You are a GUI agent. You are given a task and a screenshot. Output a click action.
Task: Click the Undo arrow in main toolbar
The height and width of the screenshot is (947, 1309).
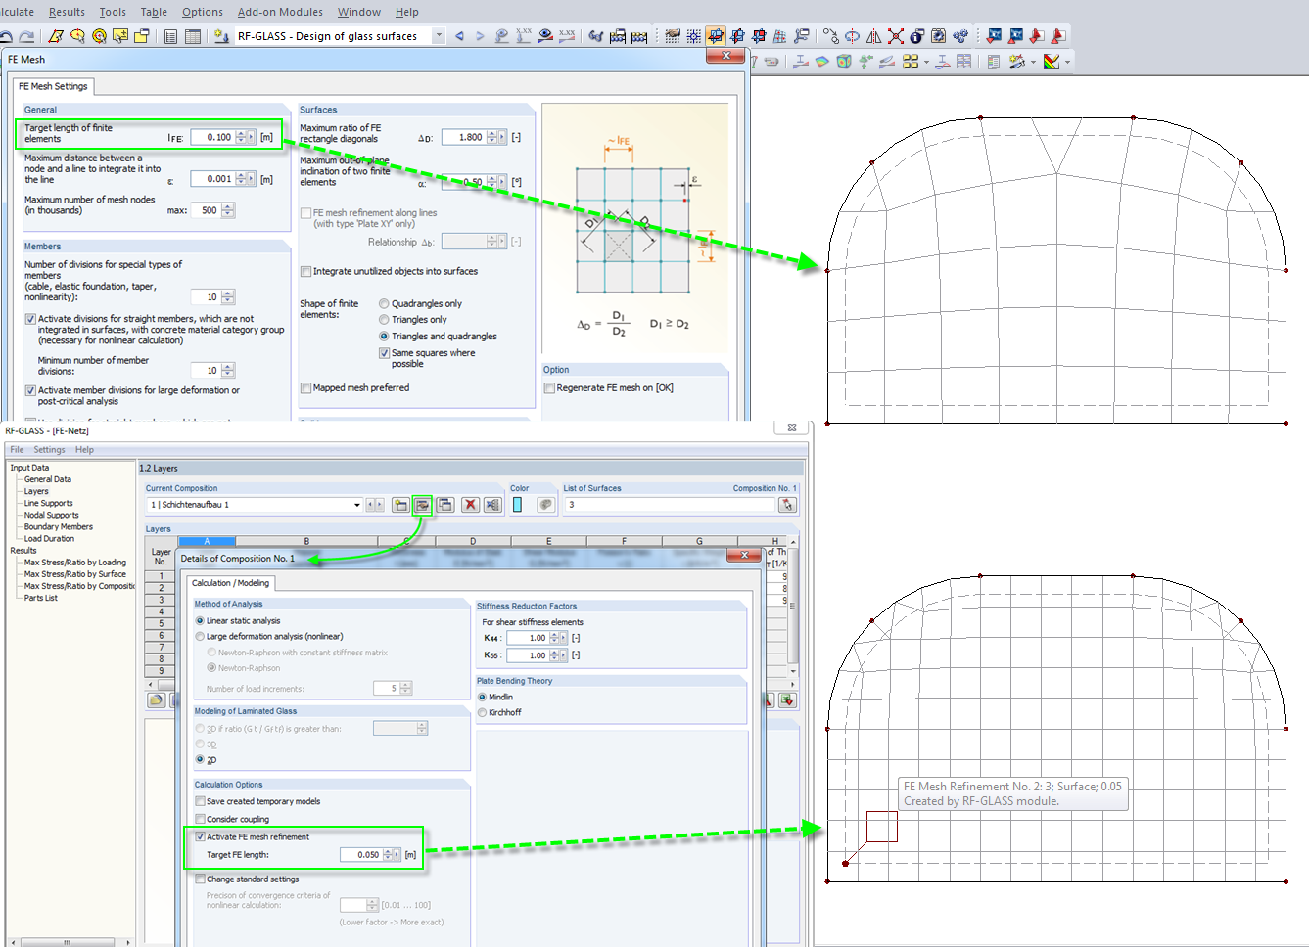point(6,36)
